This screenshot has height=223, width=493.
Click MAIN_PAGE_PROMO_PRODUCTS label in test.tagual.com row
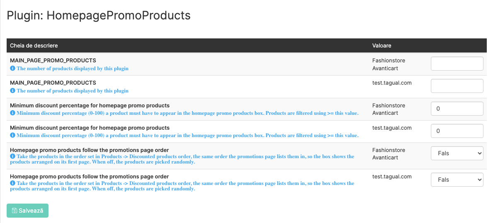(x=53, y=83)
